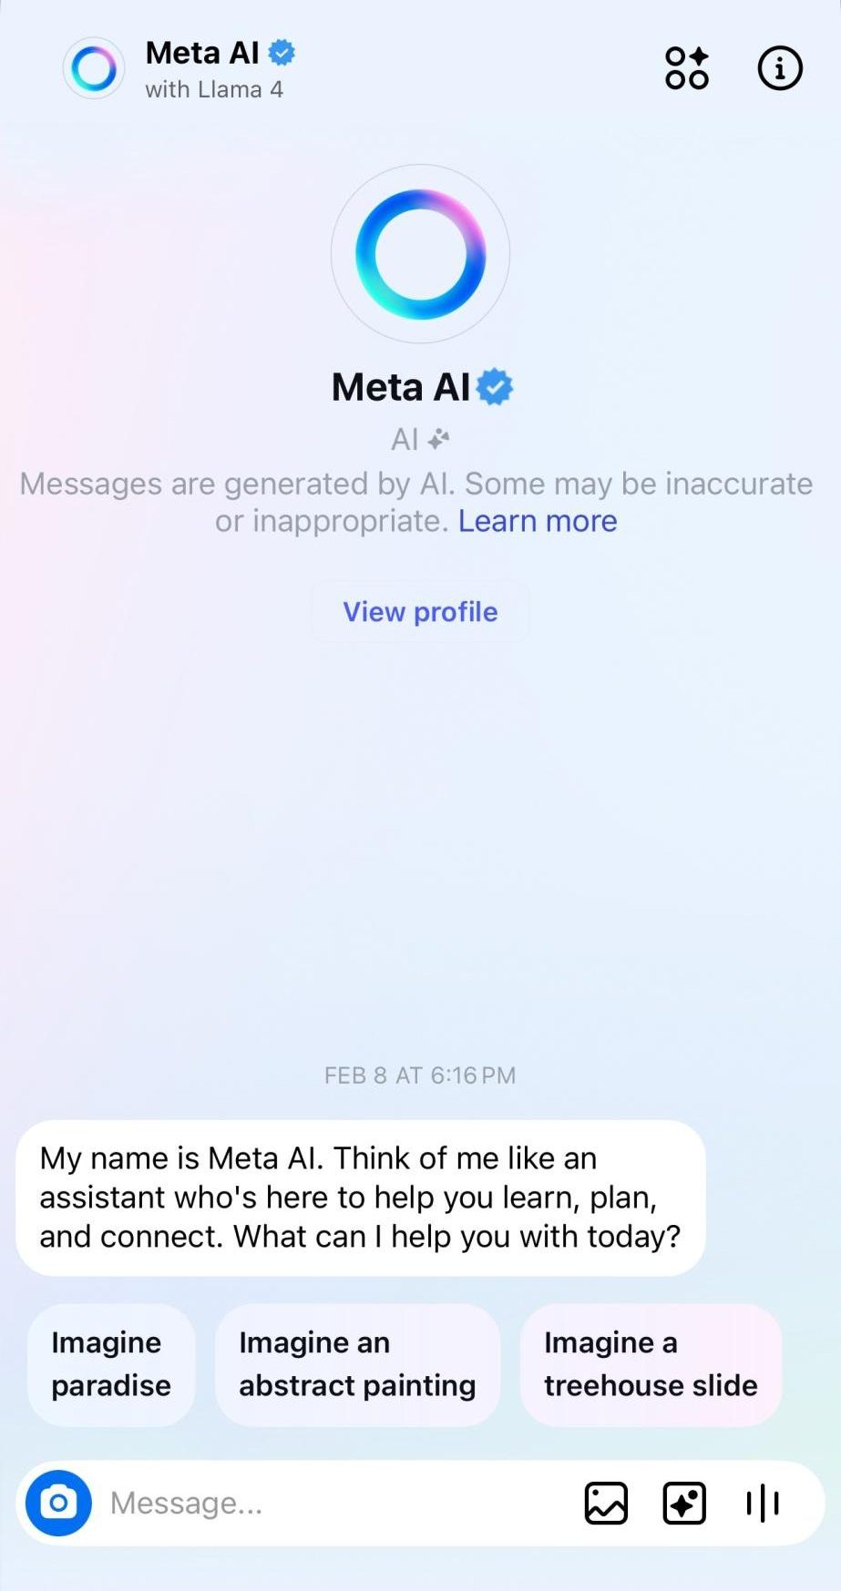Screen dimensions: 841x1591
Task: Focus the Message text field
Action: pos(337,1503)
